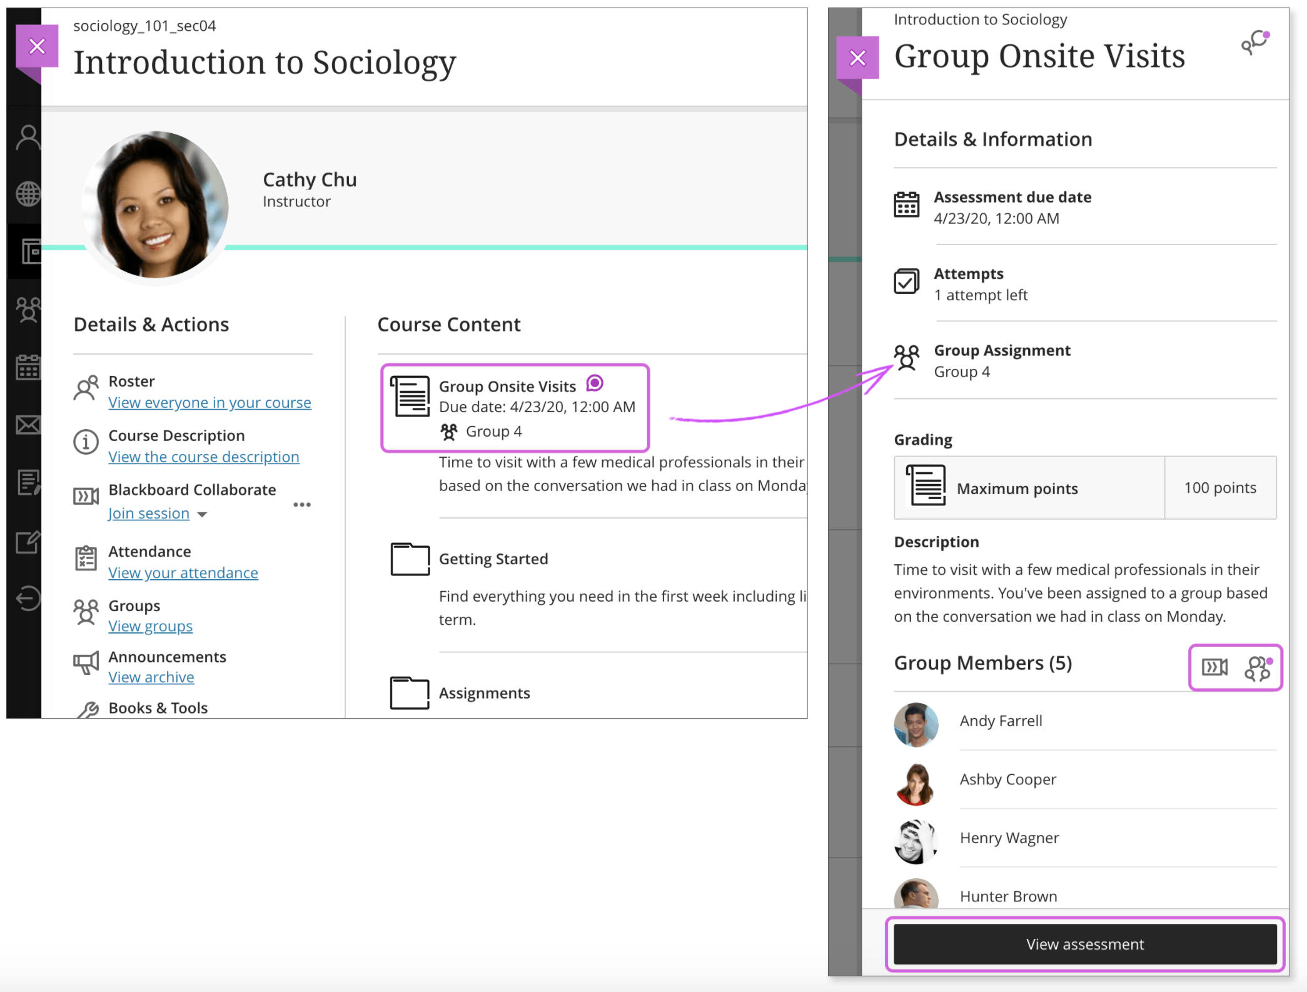The image size is (1307, 992).
Task: Click the edit/marks icon in the sidebar
Action: click(28, 542)
